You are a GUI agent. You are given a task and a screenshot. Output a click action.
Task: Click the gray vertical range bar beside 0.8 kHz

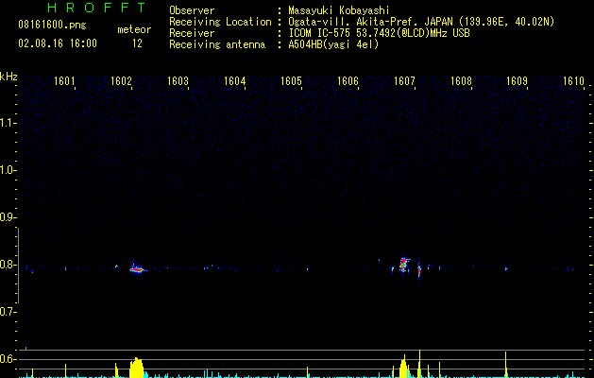click(x=18, y=266)
